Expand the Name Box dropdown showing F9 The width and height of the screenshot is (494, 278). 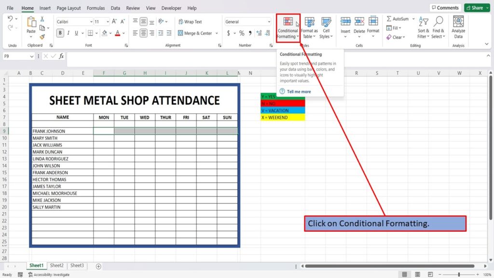pos(31,56)
